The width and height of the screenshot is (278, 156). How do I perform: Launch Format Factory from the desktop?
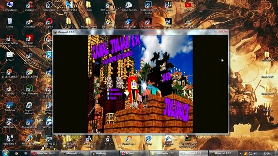pyautogui.click(x=129, y=6)
